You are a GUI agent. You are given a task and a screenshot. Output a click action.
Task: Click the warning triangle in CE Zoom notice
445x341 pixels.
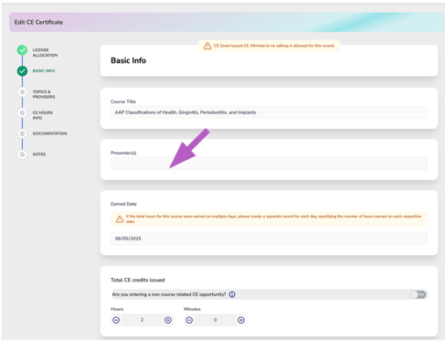click(207, 46)
